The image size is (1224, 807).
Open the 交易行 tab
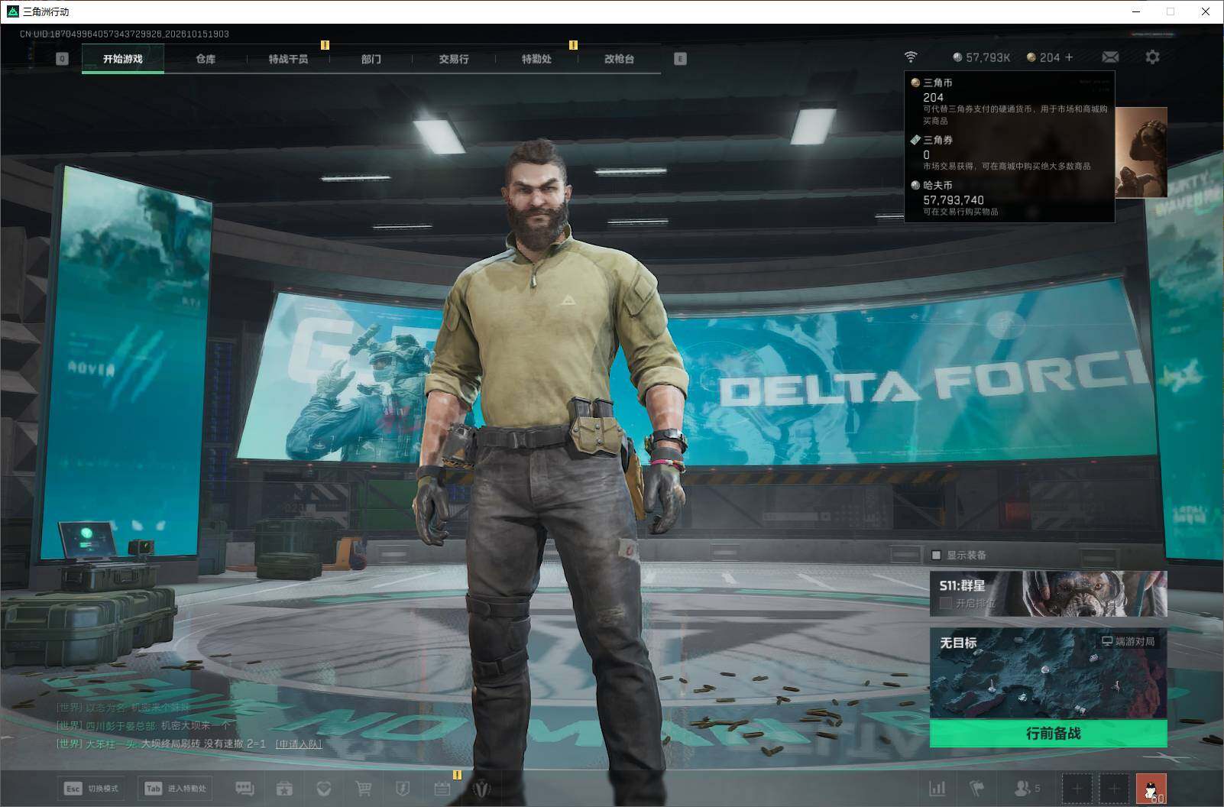coord(454,59)
